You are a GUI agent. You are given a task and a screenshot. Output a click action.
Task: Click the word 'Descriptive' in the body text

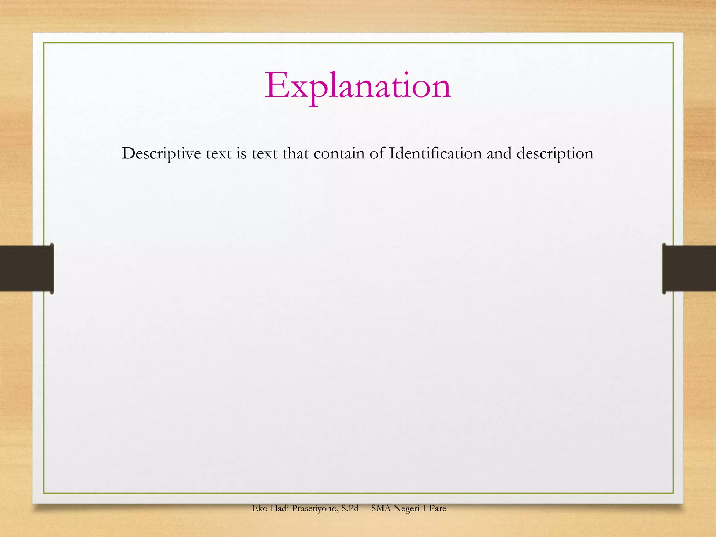pyautogui.click(x=161, y=153)
